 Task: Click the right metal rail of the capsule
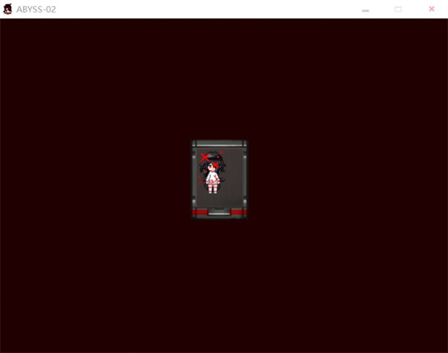click(x=244, y=178)
